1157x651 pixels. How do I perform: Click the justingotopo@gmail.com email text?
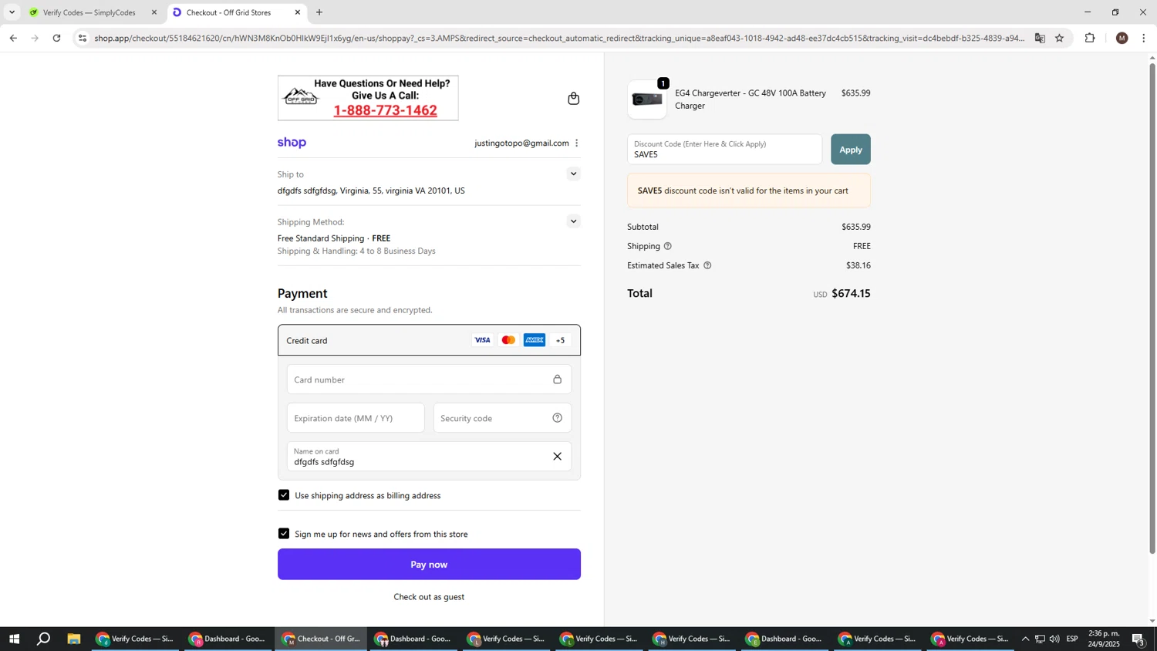521,143
